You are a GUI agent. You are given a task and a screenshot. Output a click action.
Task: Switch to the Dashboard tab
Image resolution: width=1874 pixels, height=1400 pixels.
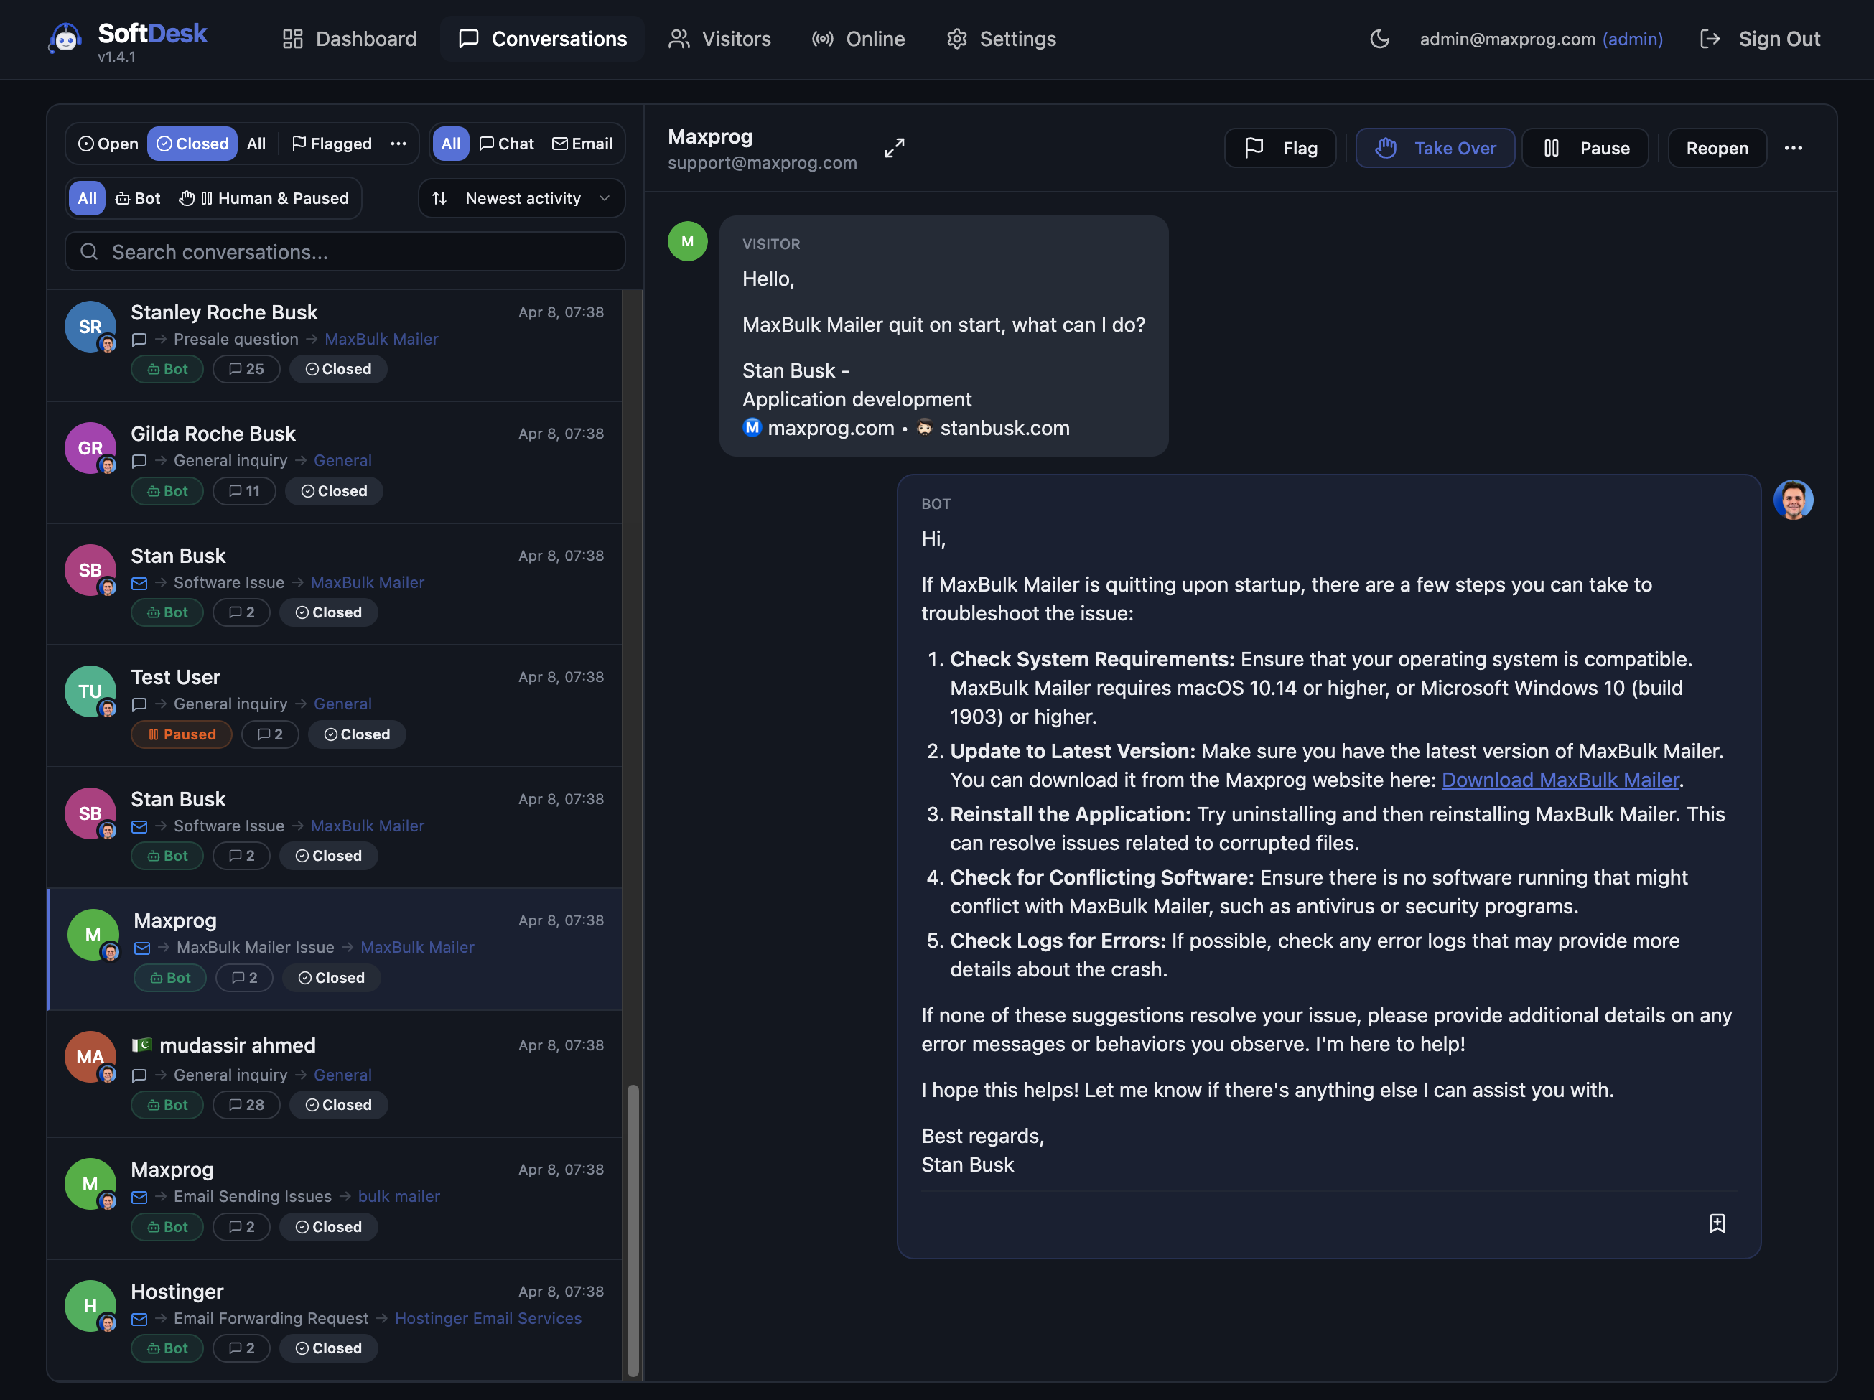[349, 39]
